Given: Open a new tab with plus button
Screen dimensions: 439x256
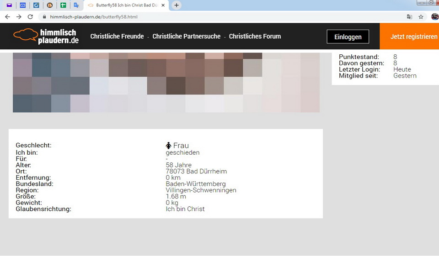Looking at the screenshot, I should [177, 5].
